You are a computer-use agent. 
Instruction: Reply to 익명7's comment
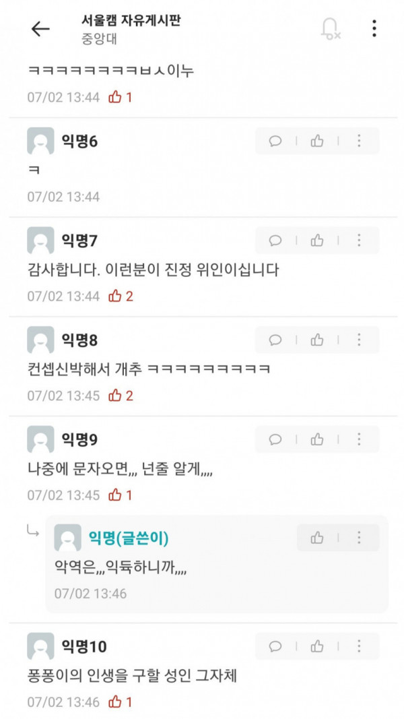point(275,241)
